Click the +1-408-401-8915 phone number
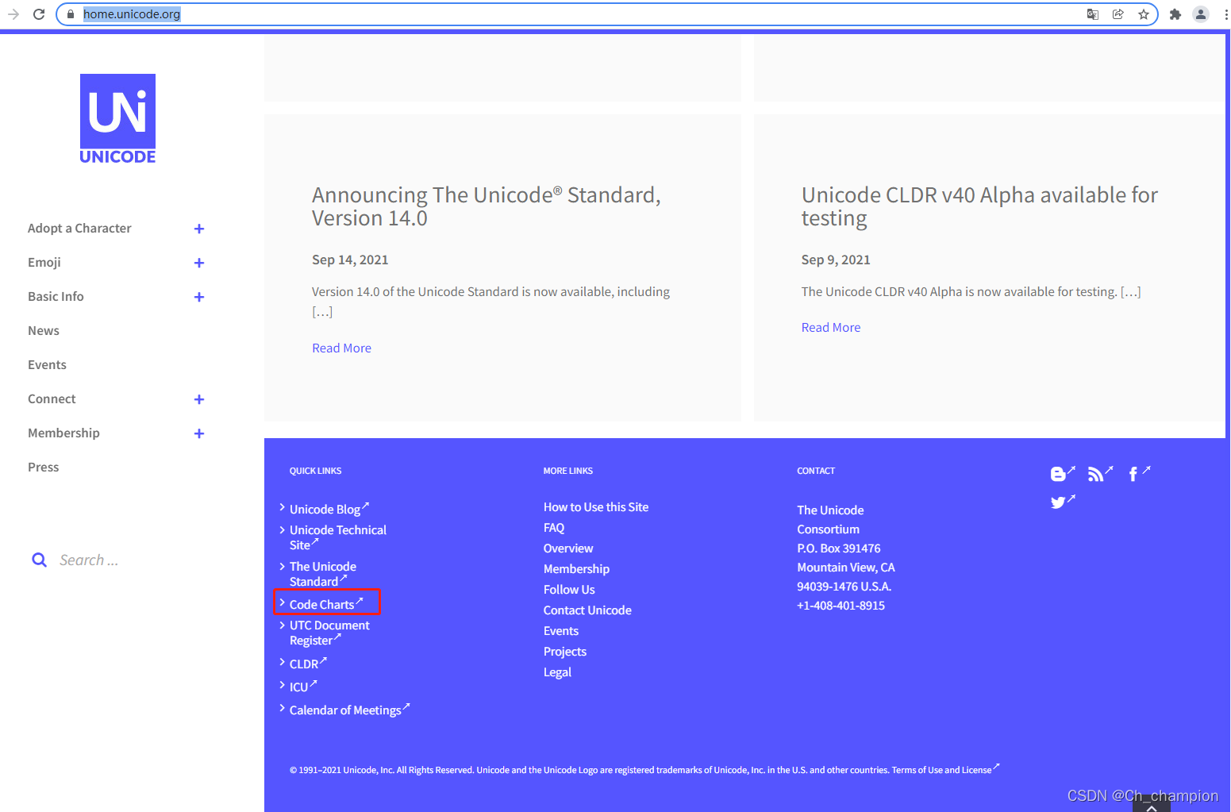The image size is (1231, 812). click(841, 606)
